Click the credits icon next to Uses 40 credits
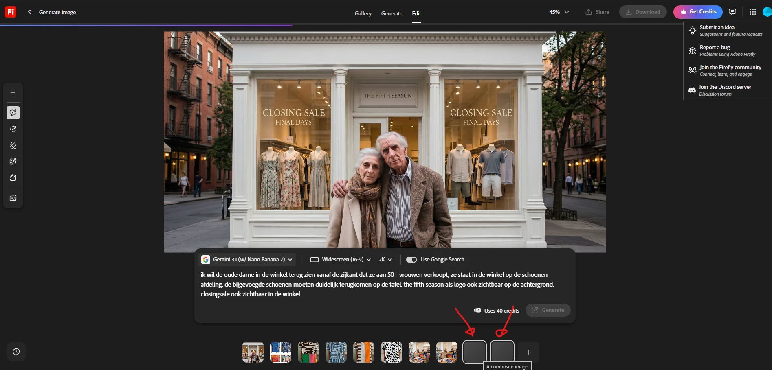772x370 pixels. 477,310
